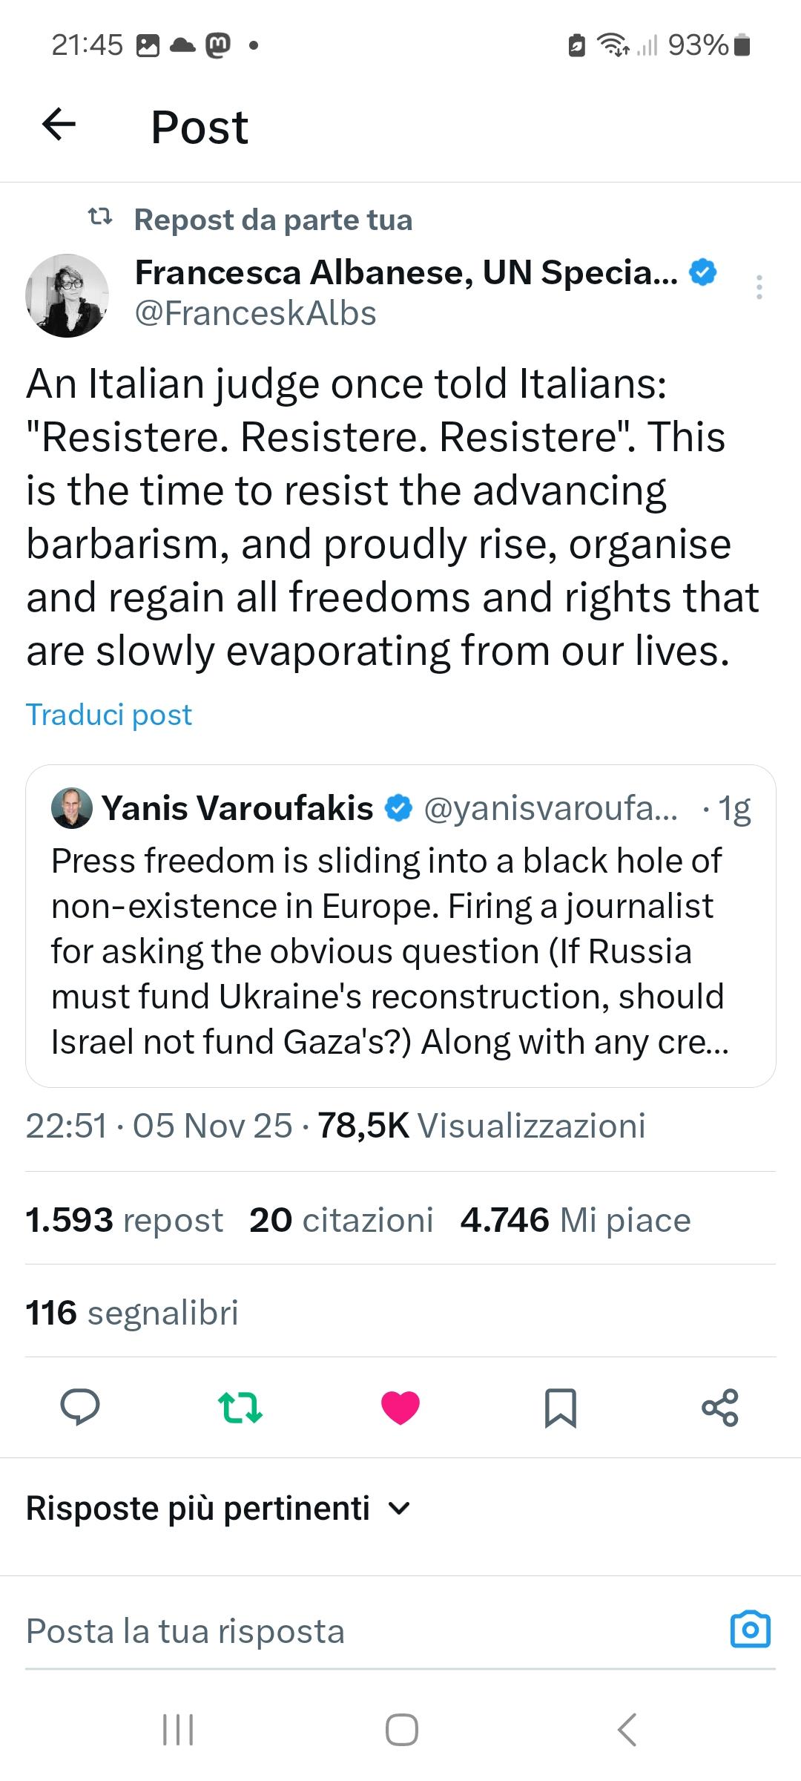Open the @FranceskAlbs handle
The width and height of the screenshot is (801, 1781).
(256, 314)
